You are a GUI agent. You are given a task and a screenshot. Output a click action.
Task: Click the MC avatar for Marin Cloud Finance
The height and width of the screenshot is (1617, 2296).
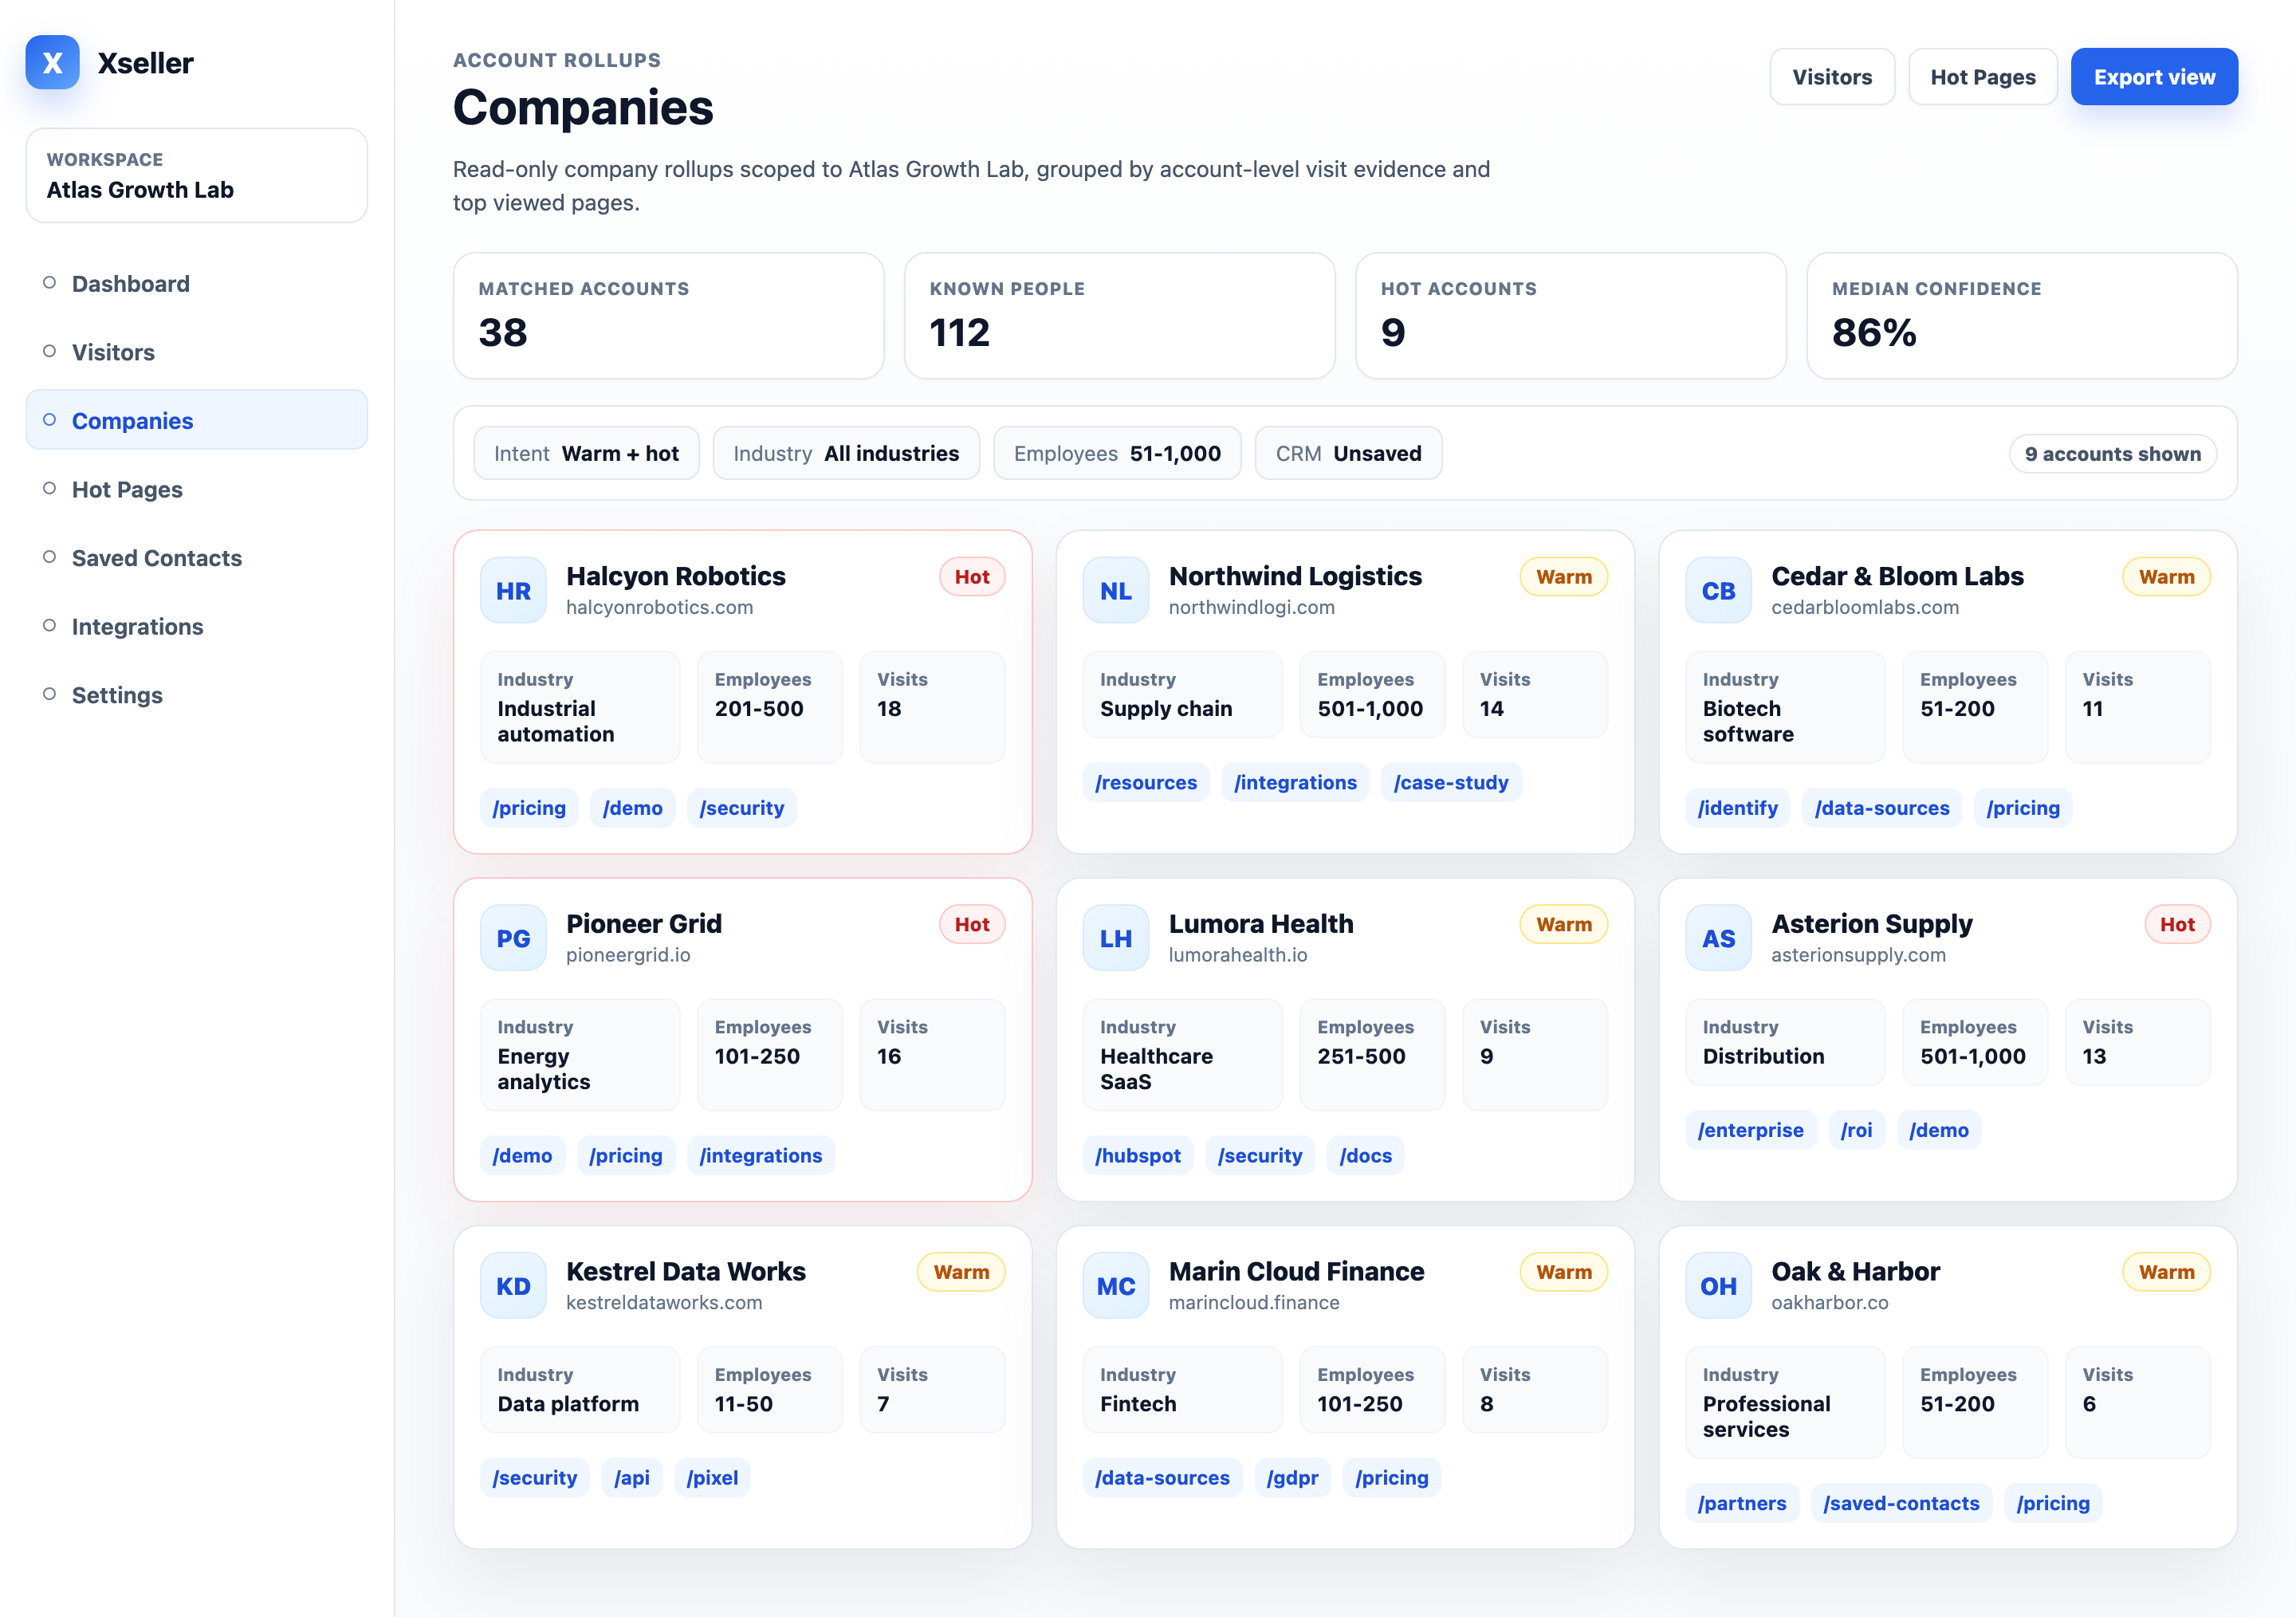(1115, 1286)
